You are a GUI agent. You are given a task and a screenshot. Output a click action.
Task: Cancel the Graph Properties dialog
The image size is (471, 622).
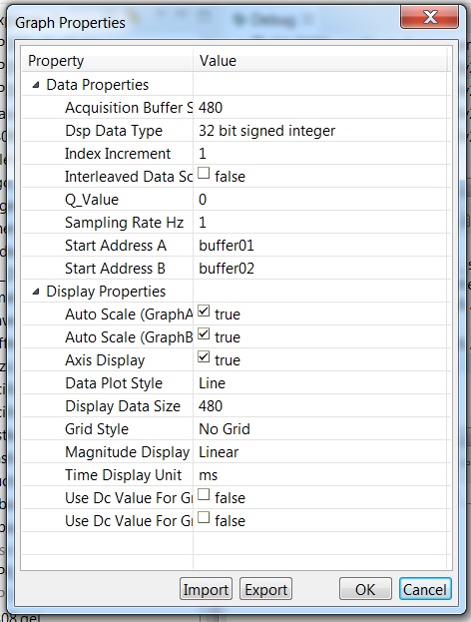[x=425, y=589]
